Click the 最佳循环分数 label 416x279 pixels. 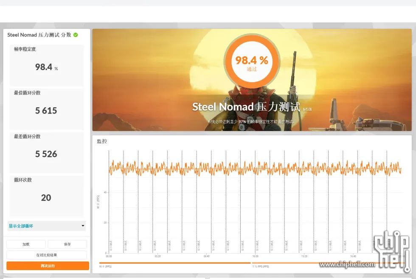tap(27, 93)
